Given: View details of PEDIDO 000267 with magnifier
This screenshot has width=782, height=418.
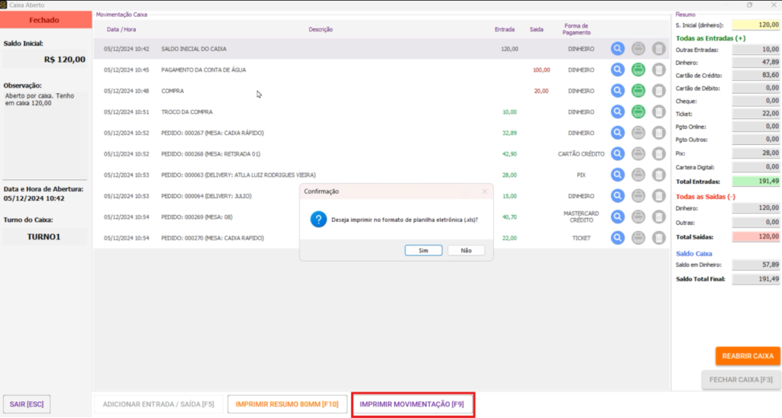Looking at the screenshot, I should 618,133.
